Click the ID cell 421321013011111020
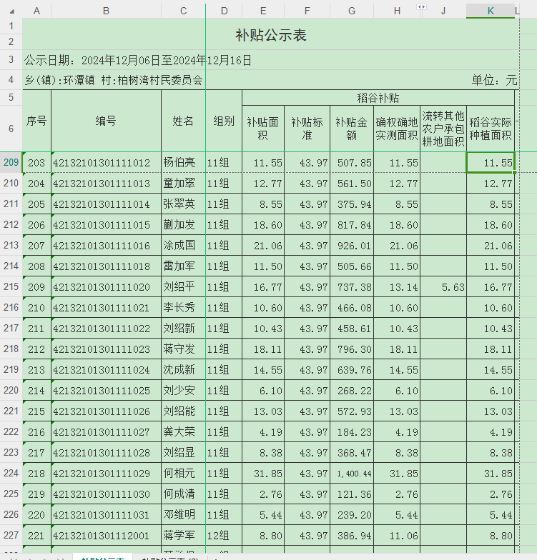This screenshot has height=560, width=537. pyautogui.click(x=106, y=287)
